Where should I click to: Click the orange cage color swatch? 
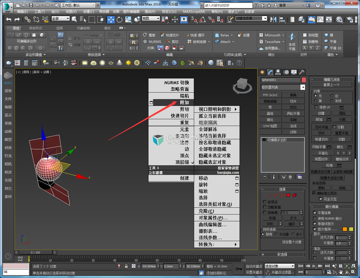[x=345, y=229]
